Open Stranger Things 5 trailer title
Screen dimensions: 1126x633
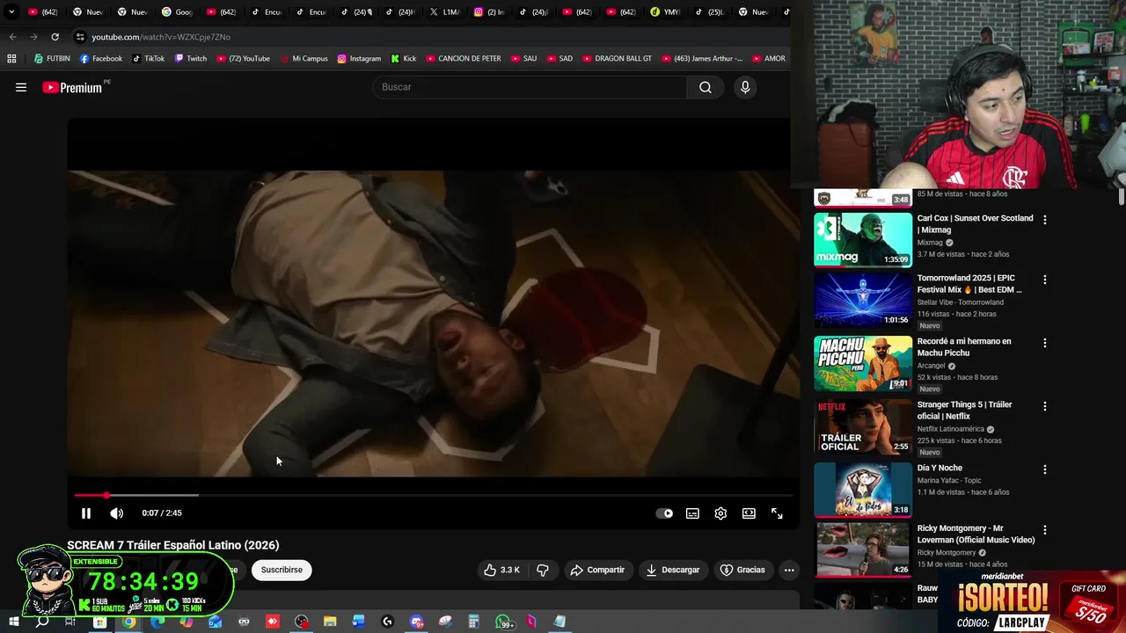click(x=965, y=411)
